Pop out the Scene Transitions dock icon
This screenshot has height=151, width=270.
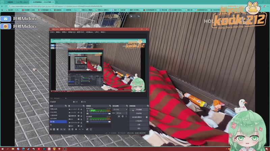click(x=127, y=106)
